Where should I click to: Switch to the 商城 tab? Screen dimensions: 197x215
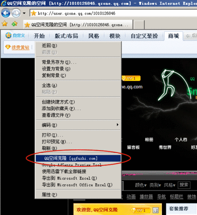click(x=174, y=36)
